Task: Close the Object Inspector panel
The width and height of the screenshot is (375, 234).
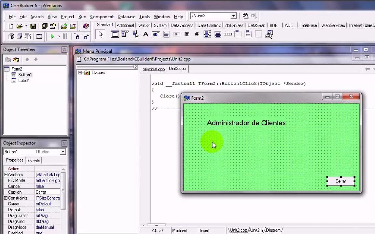Action: tap(64, 143)
